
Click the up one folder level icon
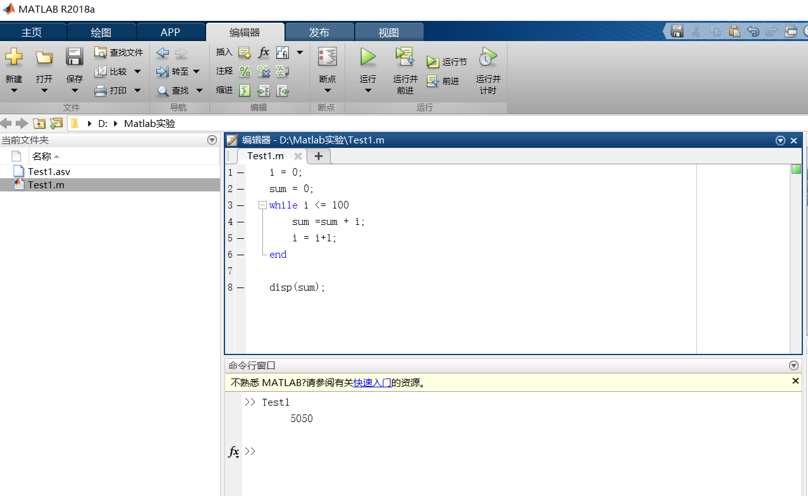(x=39, y=123)
